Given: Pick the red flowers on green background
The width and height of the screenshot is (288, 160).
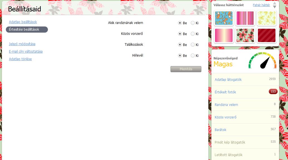Looking at the screenshot, I should (x=245, y=35).
